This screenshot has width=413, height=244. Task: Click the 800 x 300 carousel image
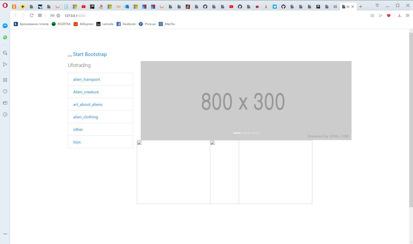[246, 100]
